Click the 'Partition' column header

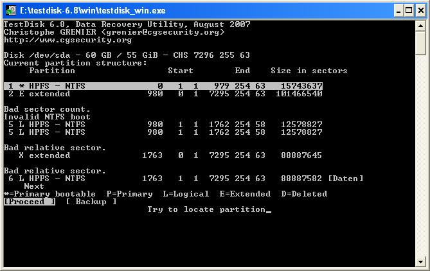click(52, 71)
